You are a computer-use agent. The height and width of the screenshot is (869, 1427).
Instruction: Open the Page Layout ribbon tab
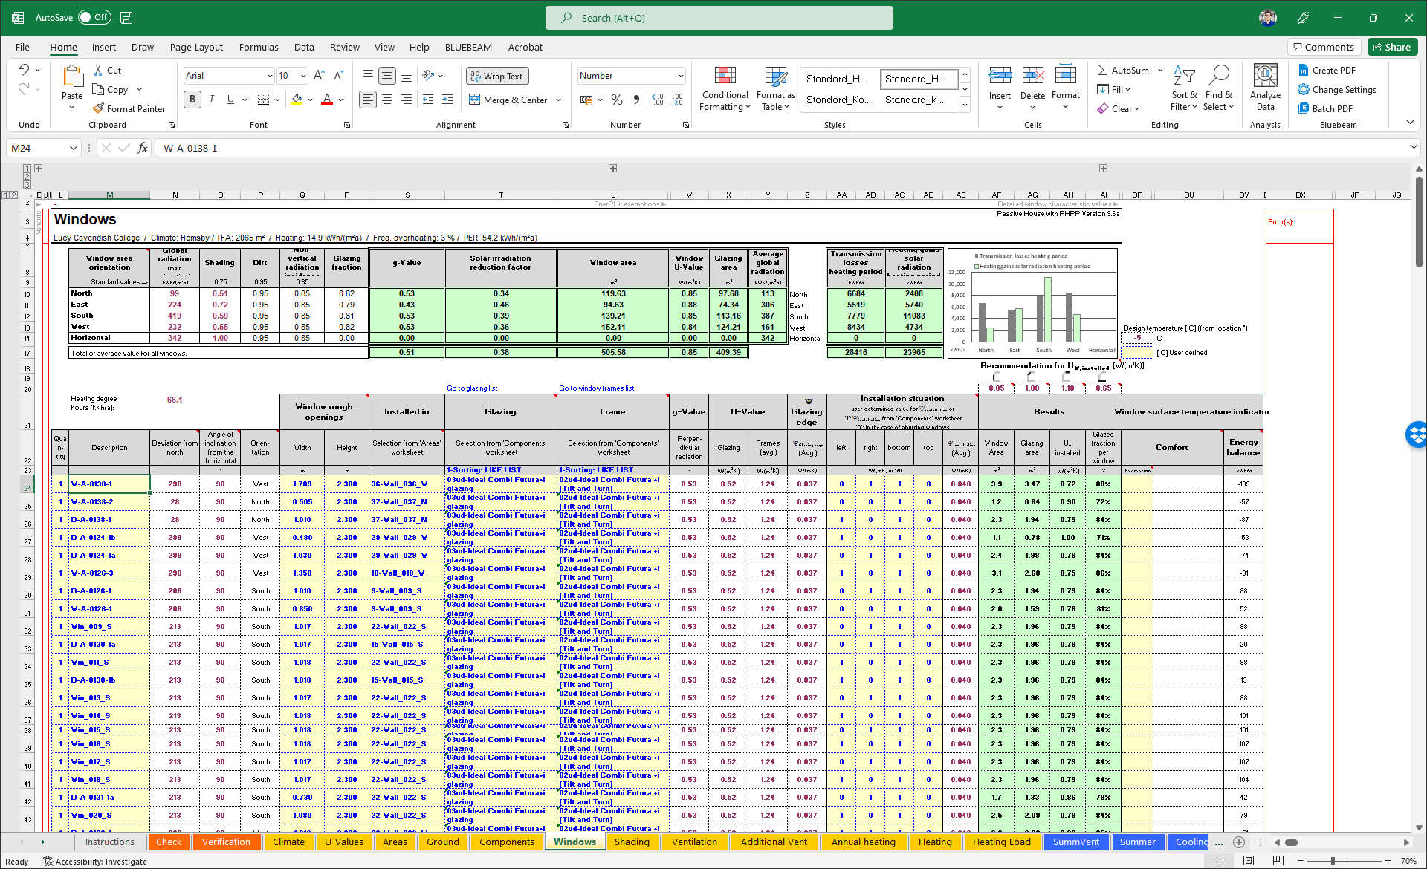click(196, 47)
